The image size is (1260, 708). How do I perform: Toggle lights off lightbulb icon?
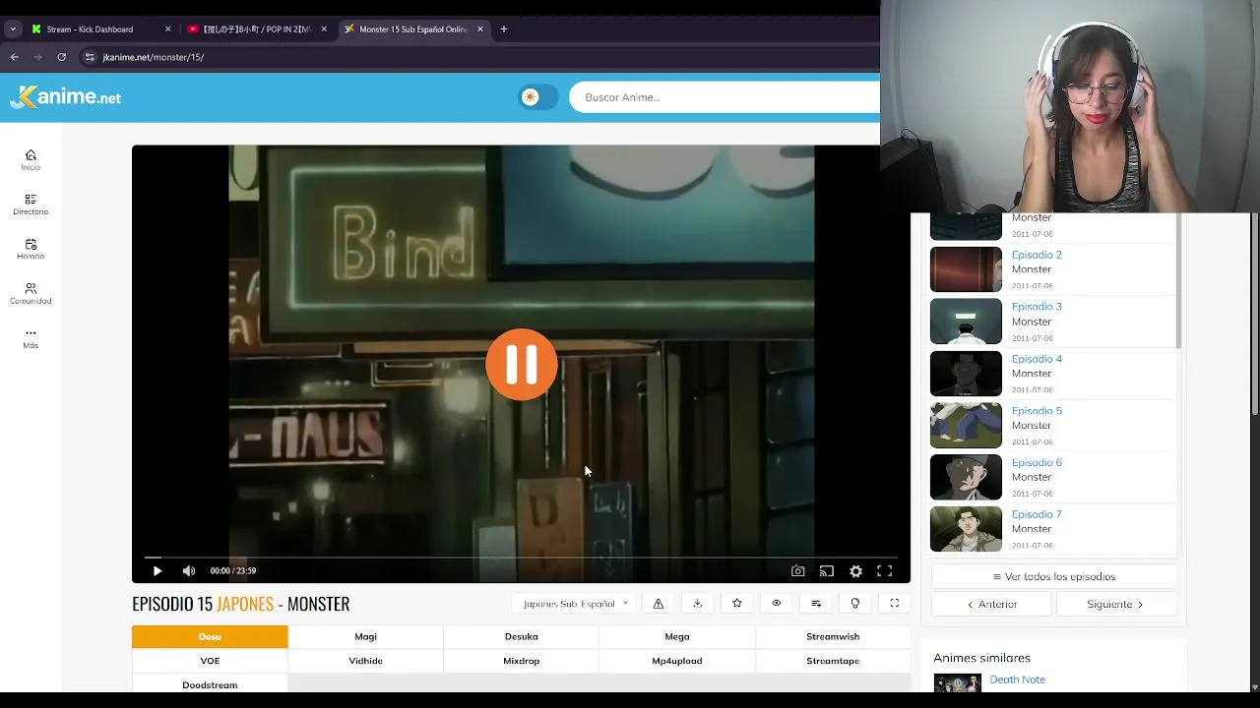pyautogui.click(x=855, y=604)
